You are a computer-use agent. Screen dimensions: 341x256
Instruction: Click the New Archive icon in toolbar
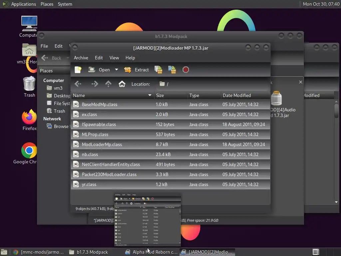tap(78, 70)
